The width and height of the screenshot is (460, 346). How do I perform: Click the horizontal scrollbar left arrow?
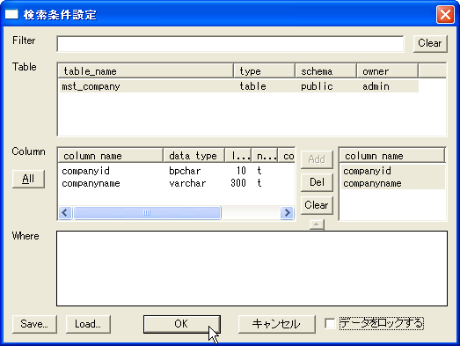pyautogui.click(x=65, y=212)
